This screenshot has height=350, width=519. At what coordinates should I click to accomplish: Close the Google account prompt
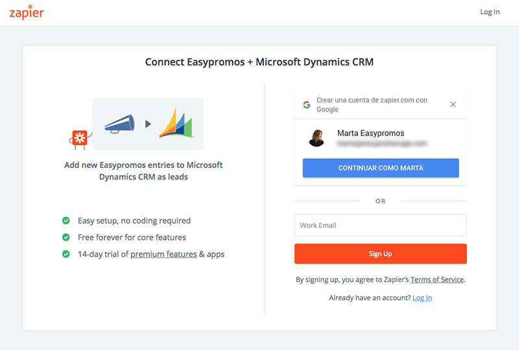tap(453, 104)
